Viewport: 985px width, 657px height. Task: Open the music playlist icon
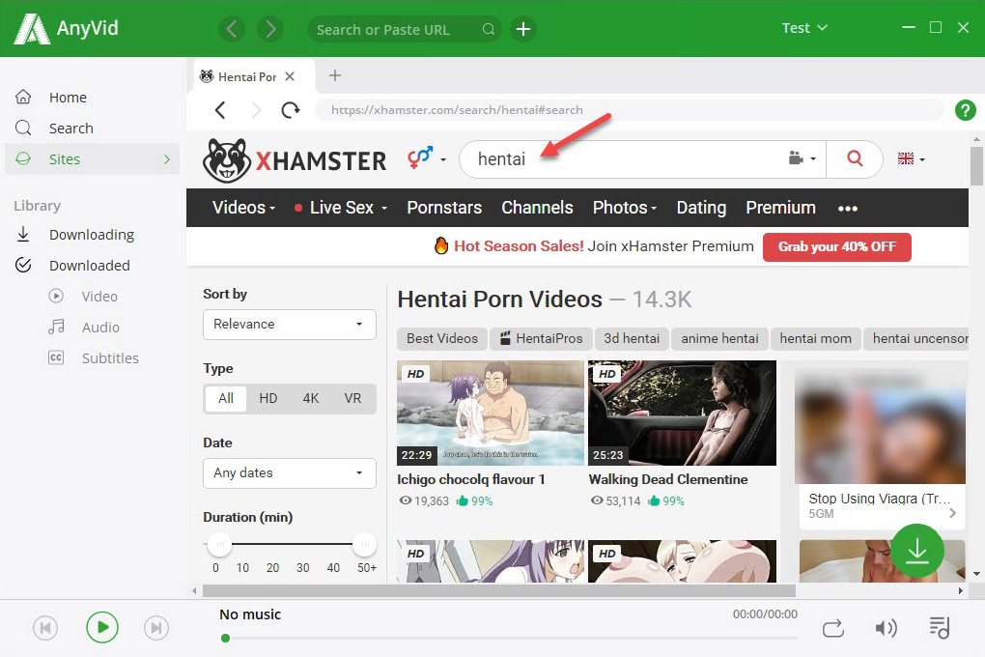940,627
